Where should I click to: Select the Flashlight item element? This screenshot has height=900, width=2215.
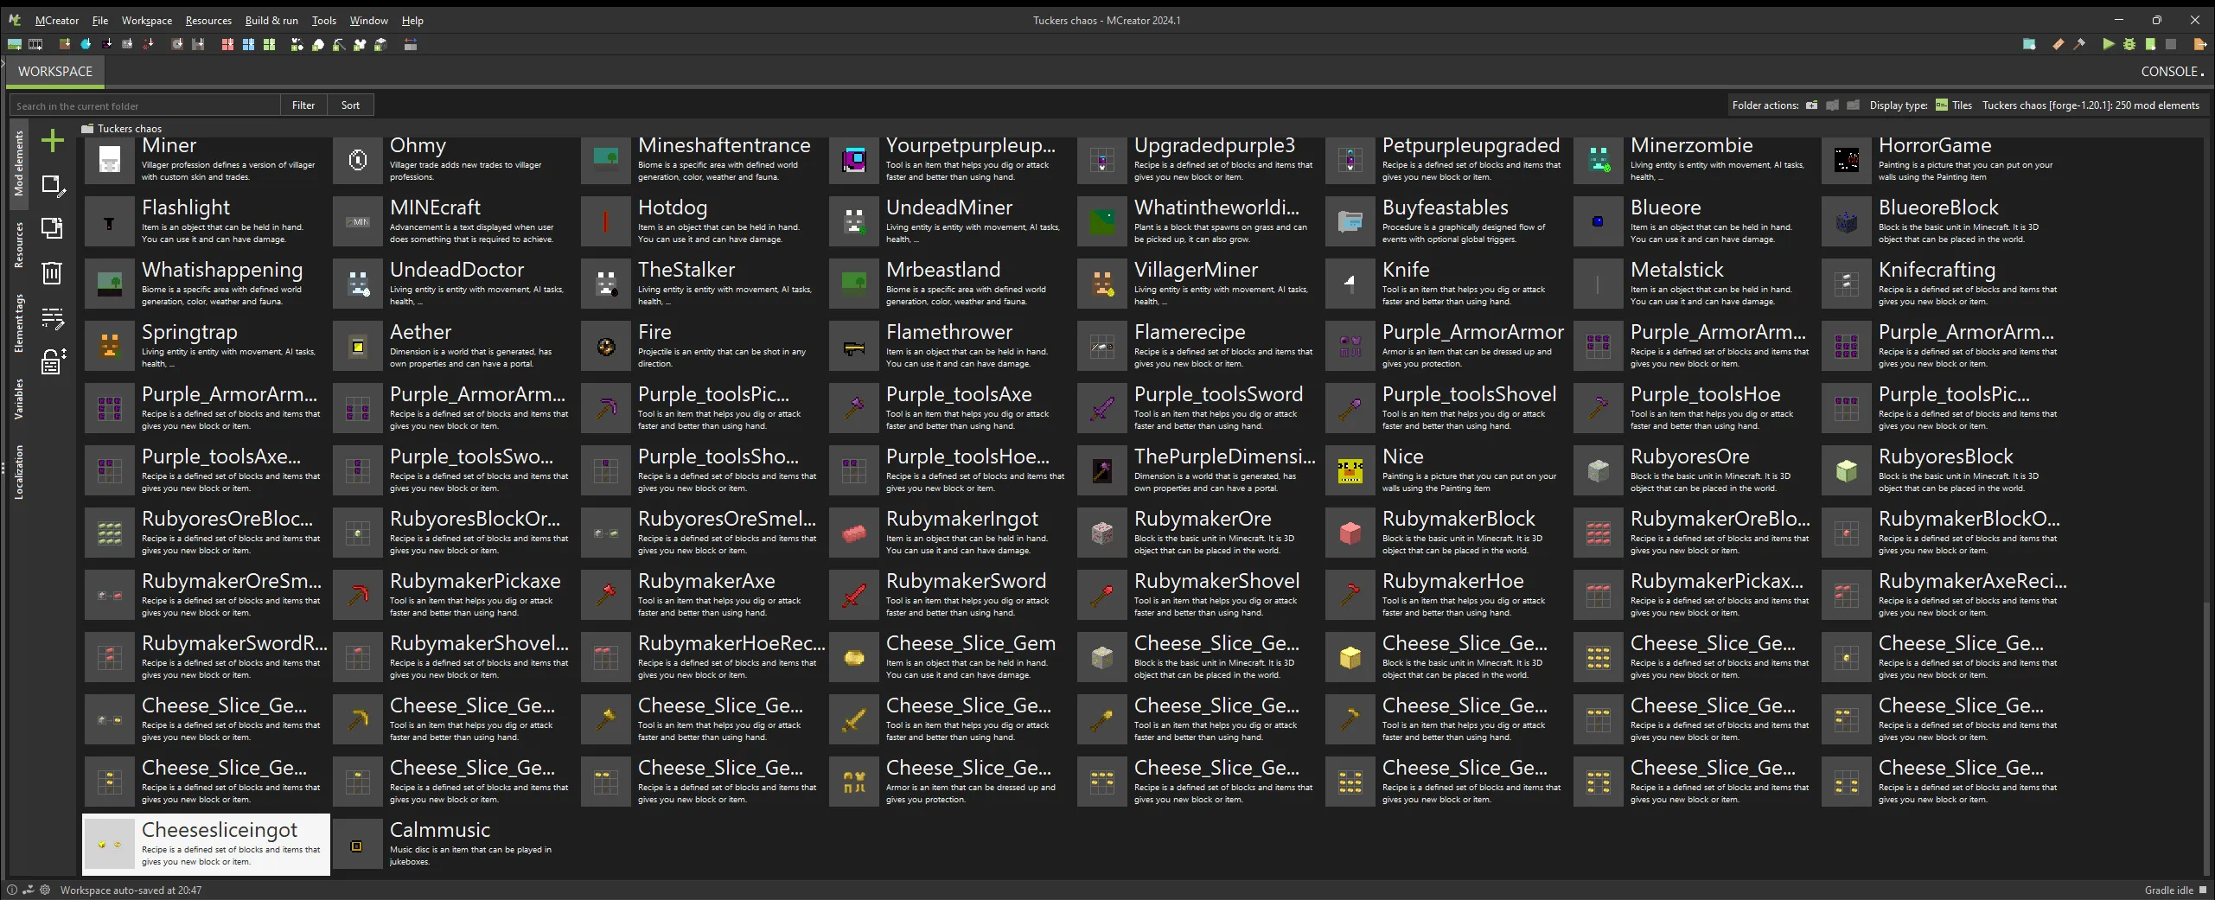207,221
